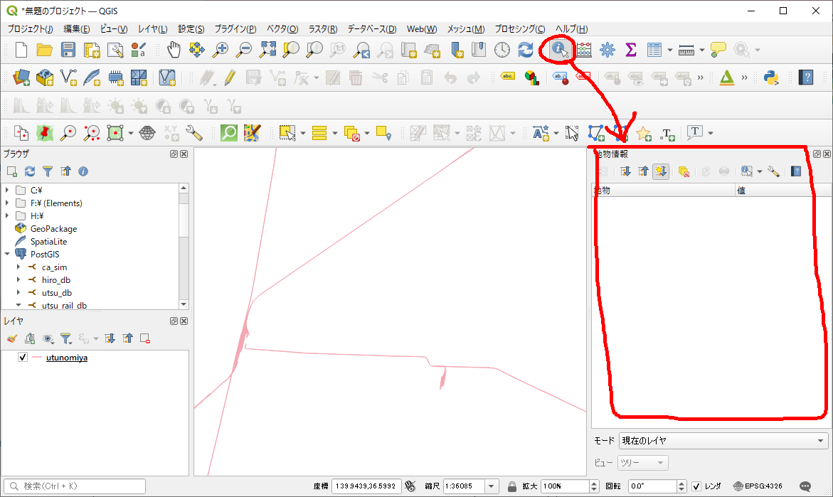The width and height of the screenshot is (833, 497).
Task: Uncheck the utunomiya layer visibility checkbox
Action: [23, 358]
